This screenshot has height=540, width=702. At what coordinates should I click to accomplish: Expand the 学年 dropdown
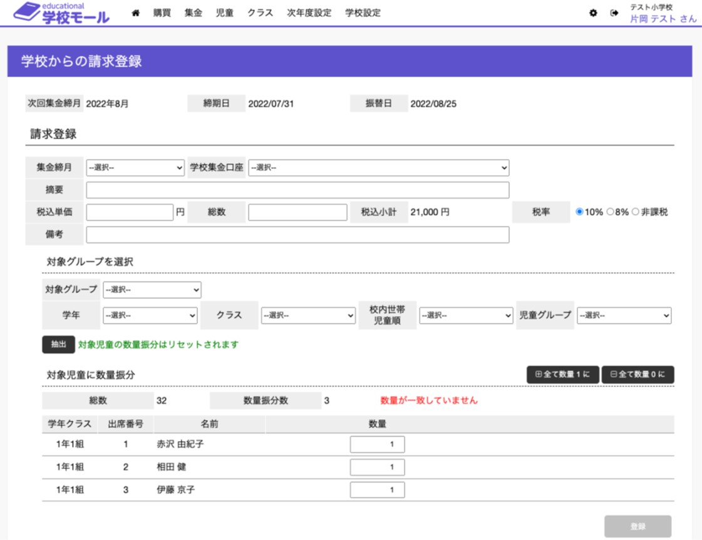pos(150,316)
